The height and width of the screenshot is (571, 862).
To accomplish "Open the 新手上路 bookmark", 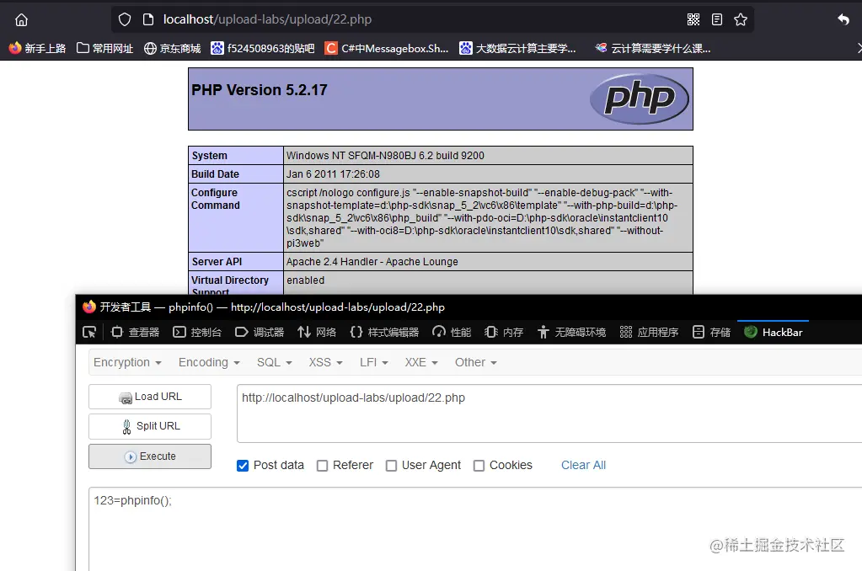I will coord(37,48).
